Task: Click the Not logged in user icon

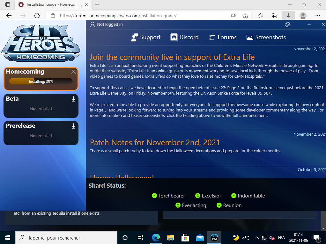Action: tap(93, 25)
